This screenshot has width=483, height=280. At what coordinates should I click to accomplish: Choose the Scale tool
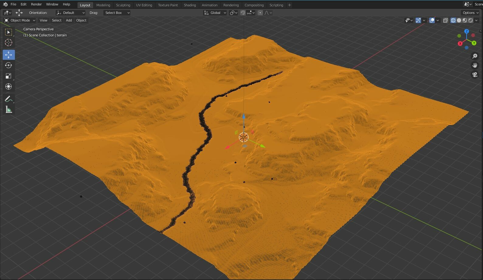[9, 76]
